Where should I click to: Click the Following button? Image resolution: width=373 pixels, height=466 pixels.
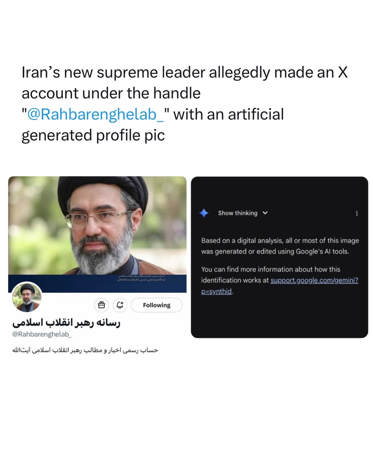tap(156, 305)
